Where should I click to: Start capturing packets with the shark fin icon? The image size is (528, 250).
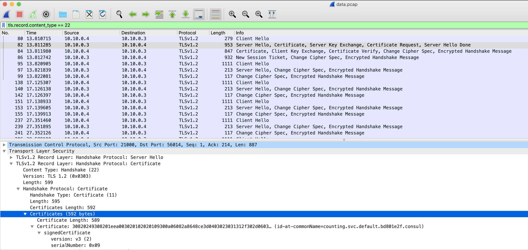7,14
